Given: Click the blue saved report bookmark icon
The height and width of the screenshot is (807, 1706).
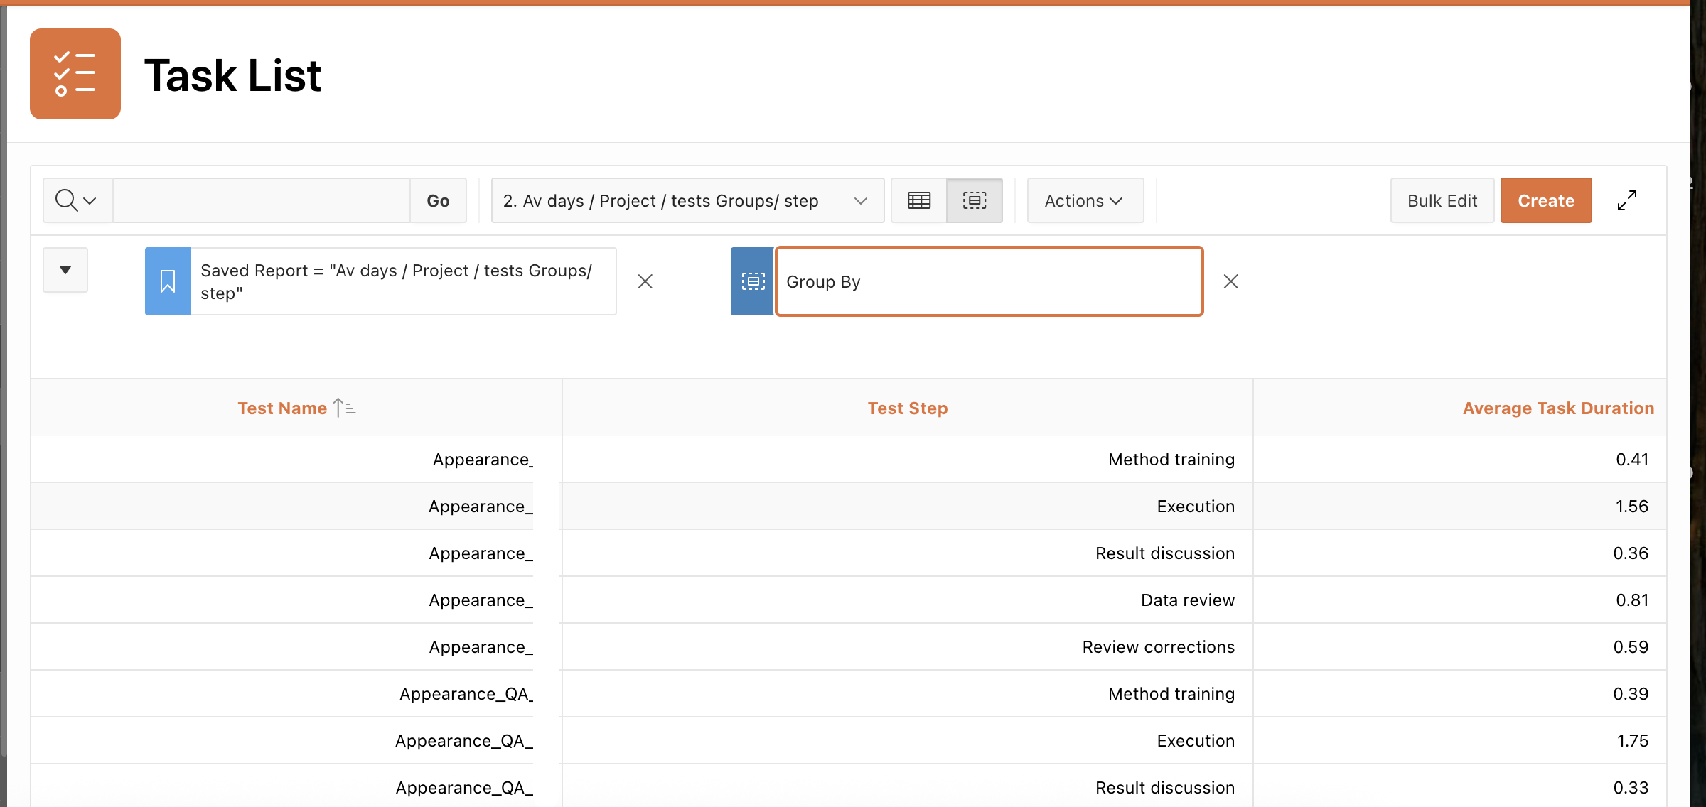Looking at the screenshot, I should 168,281.
